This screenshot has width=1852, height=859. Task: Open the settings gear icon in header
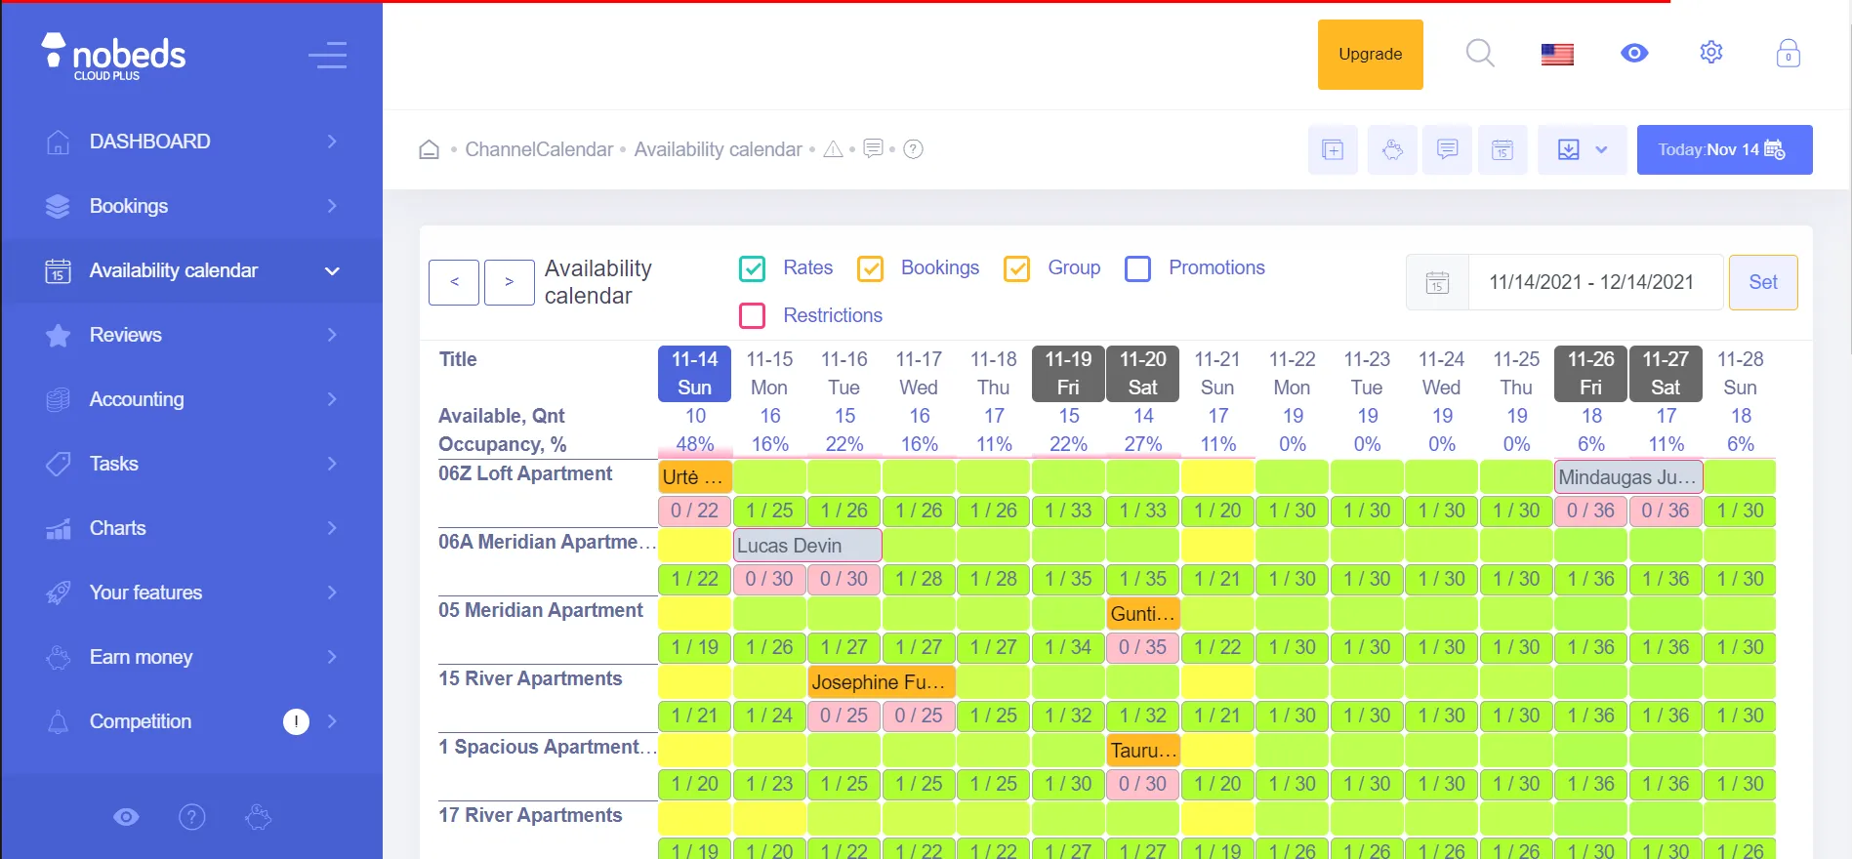point(1711,53)
